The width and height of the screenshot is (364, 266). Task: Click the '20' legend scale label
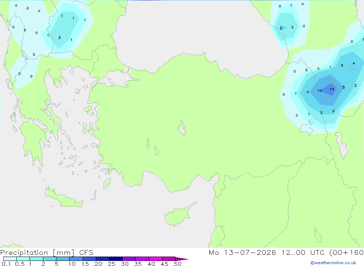(x=98, y=264)
